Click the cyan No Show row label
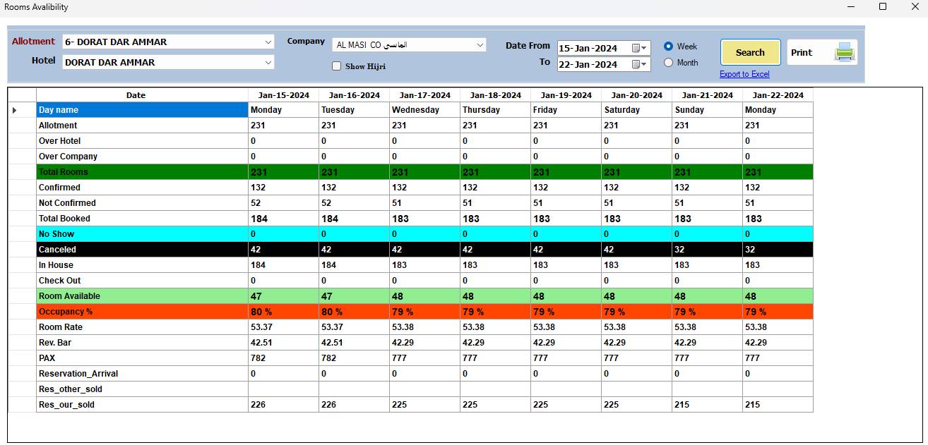 (142, 234)
